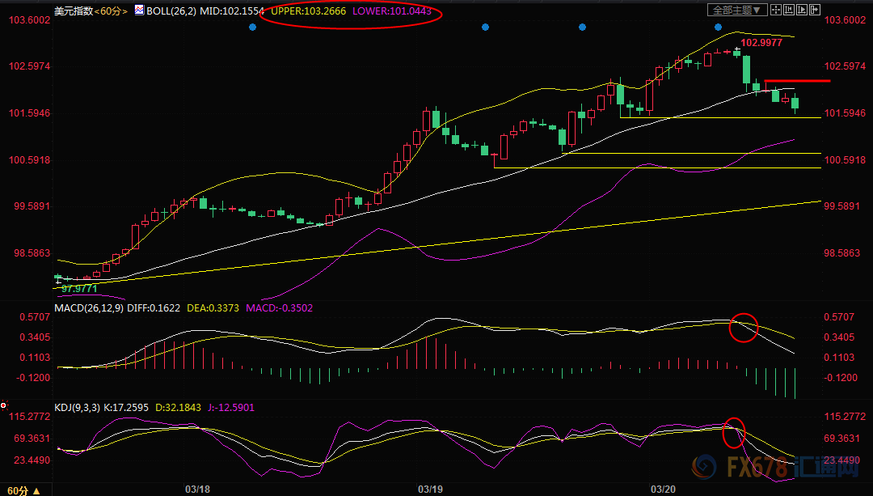
Task: Click the 03/20 date on time axis
Action: 664,489
